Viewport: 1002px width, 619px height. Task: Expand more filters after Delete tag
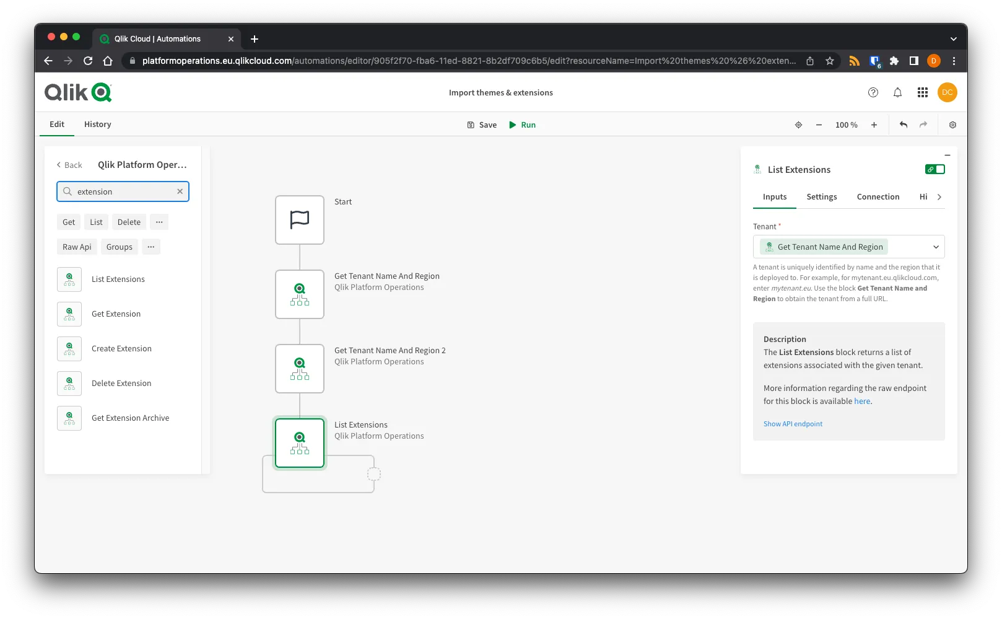[x=159, y=222]
